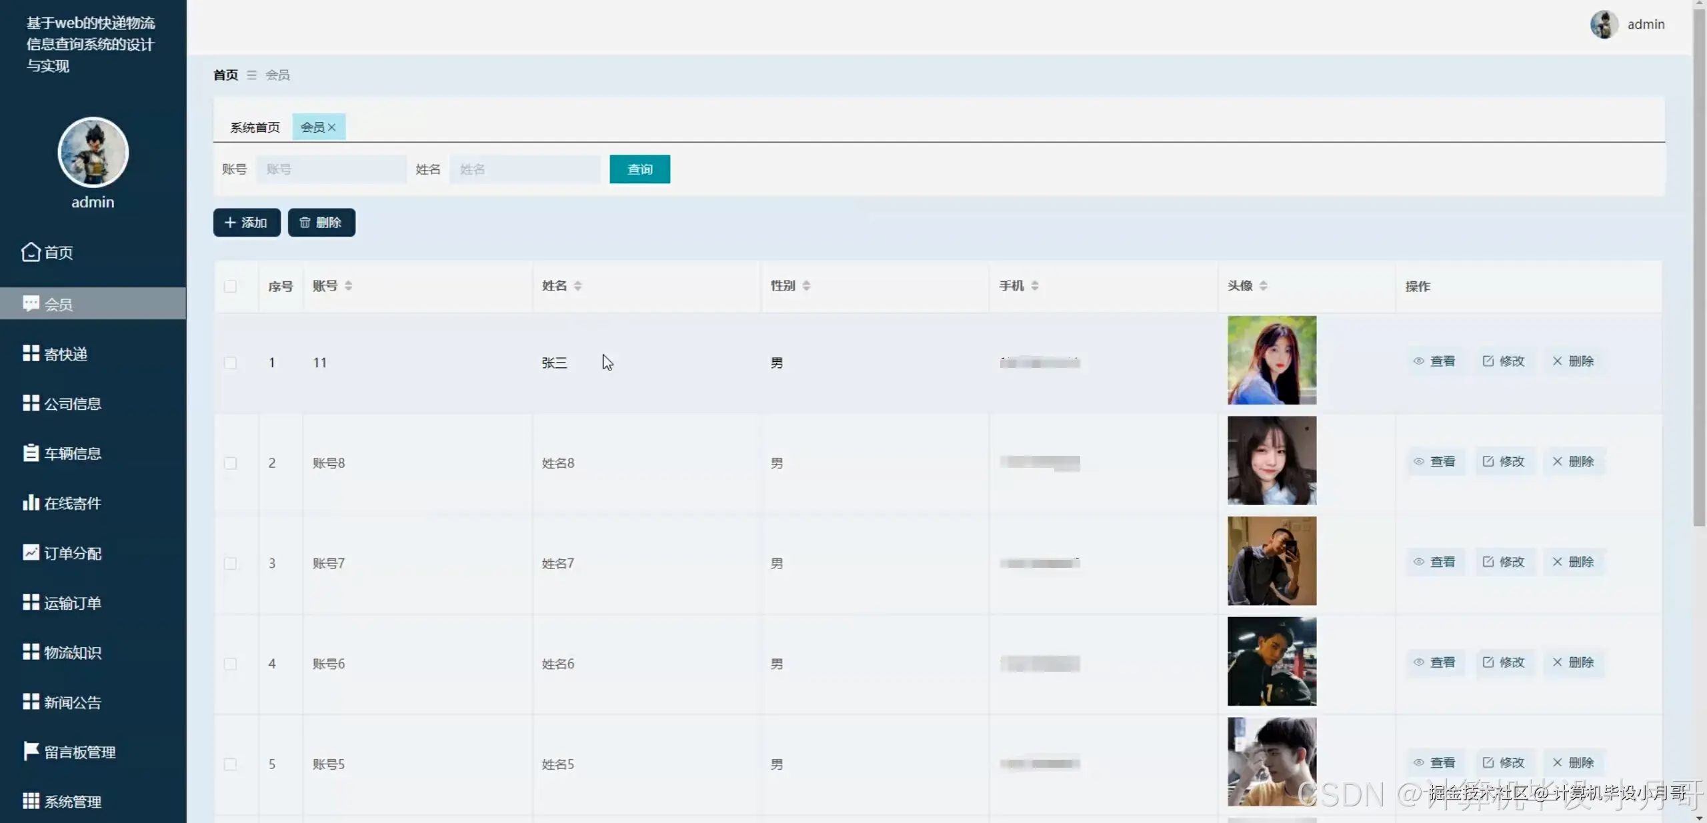Close the 会员 tab with its X
The image size is (1707, 823).
pyautogui.click(x=331, y=127)
